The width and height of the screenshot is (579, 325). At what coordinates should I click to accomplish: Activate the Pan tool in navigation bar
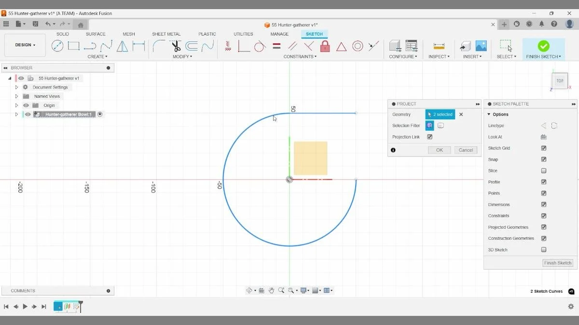pyautogui.click(x=271, y=290)
